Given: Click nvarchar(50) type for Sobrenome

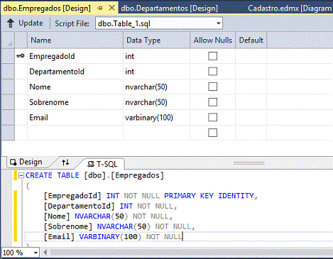Looking at the screenshot, I should coord(156,102).
